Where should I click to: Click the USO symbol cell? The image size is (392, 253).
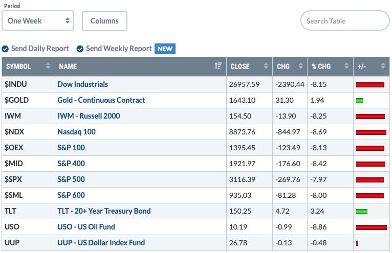pyautogui.click(x=28, y=227)
